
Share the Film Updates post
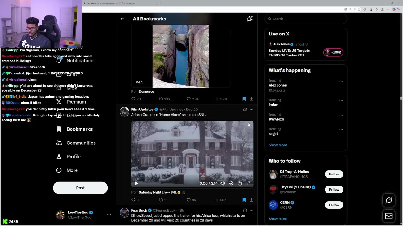[x=251, y=200]
